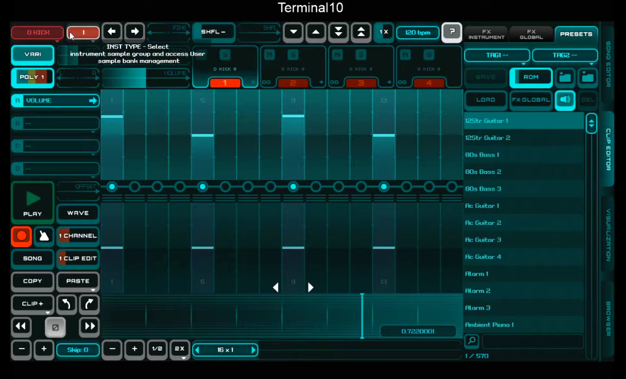Switch to the PRESETS tab
Screen dimensions: 626x379
576,34
